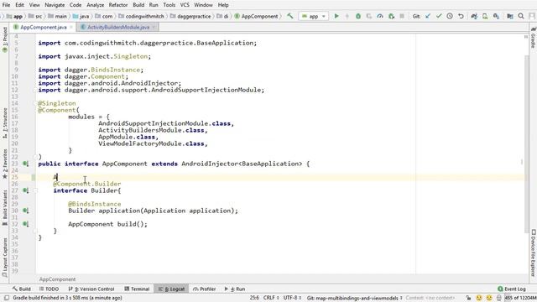The image size is (537, 302).
Task: Open the Profiler tool window
Action: (x=205, y=289)
